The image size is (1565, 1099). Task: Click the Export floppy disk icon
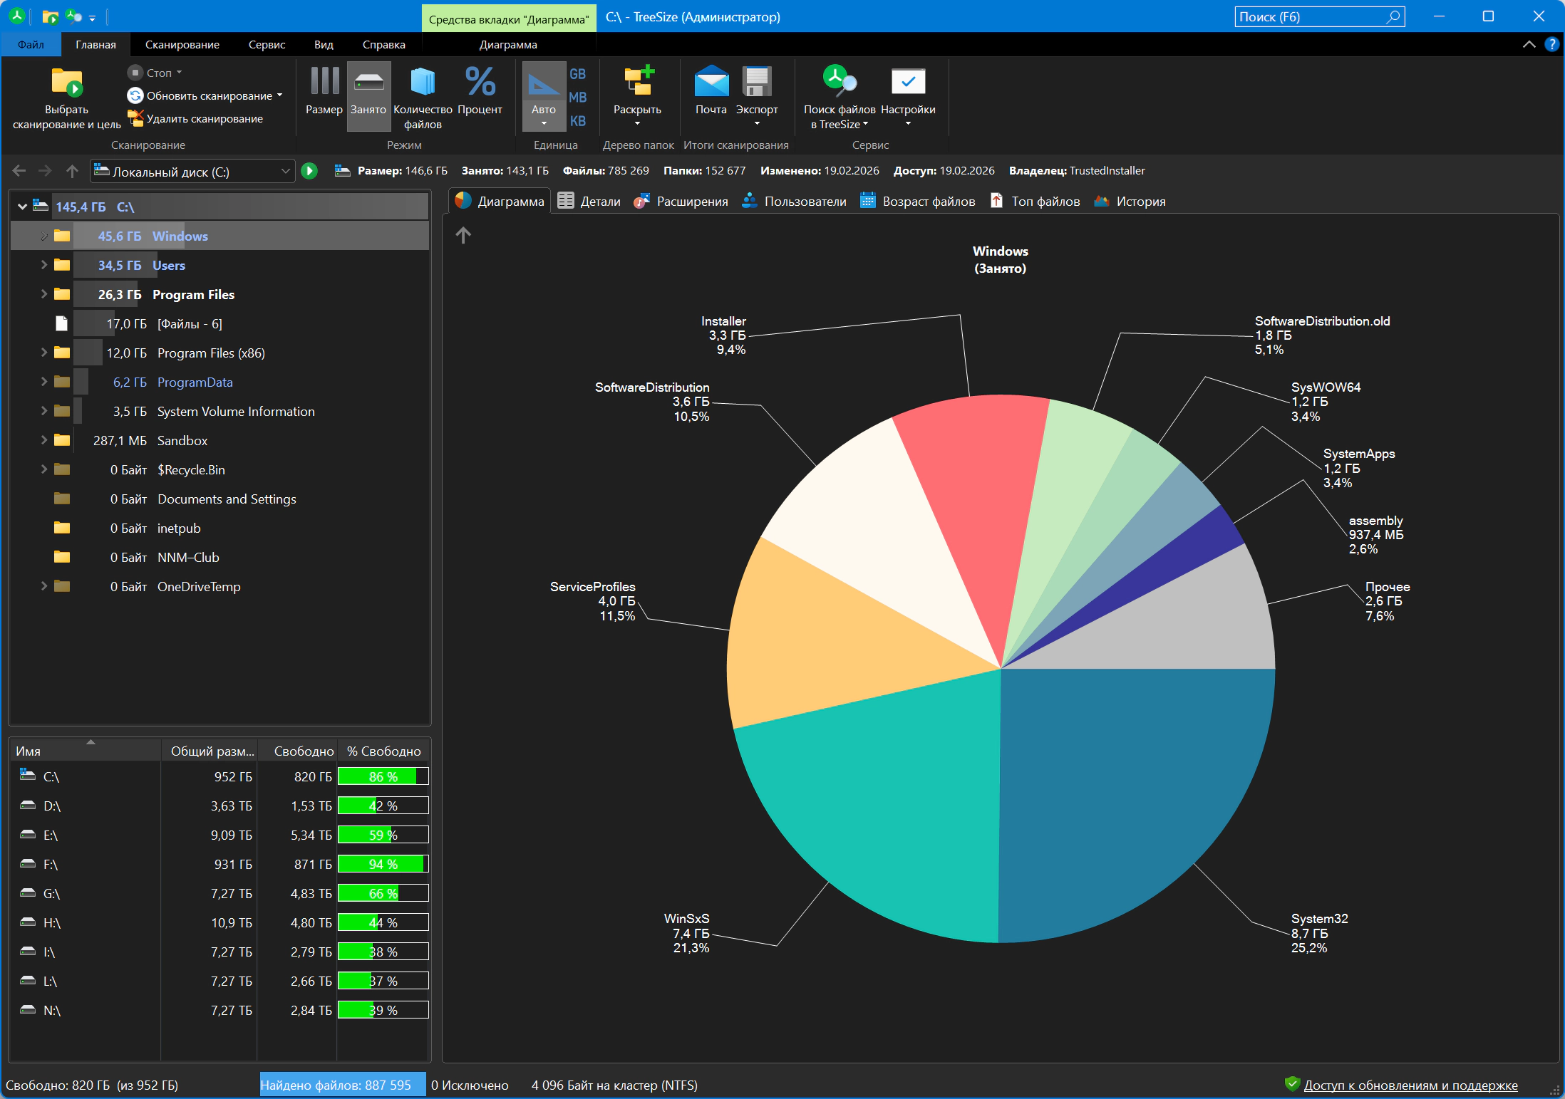coord(756,83)
